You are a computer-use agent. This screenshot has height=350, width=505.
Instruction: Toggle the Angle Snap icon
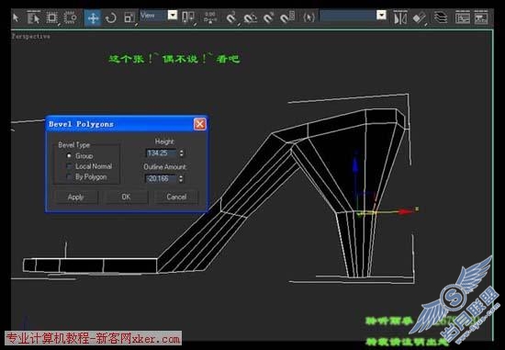point(251,18)
